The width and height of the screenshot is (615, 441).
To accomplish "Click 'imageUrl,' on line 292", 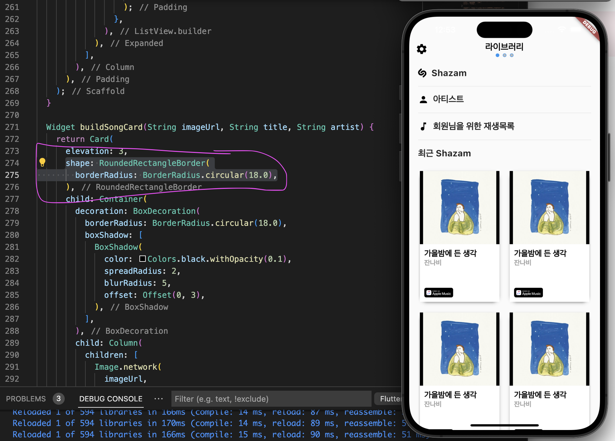I will 125,379.
